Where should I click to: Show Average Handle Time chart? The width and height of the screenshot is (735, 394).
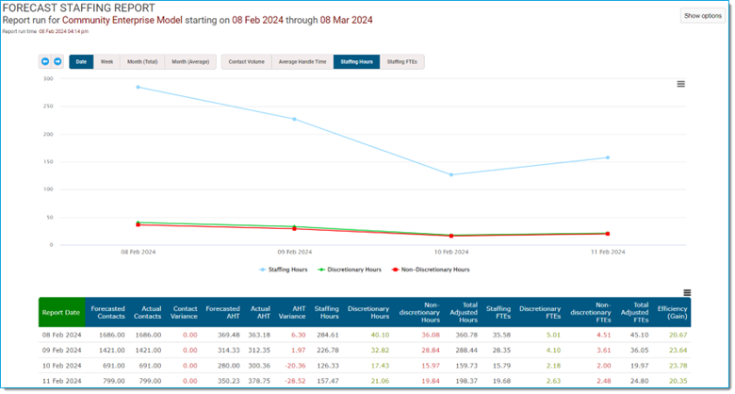pos(302,62)
